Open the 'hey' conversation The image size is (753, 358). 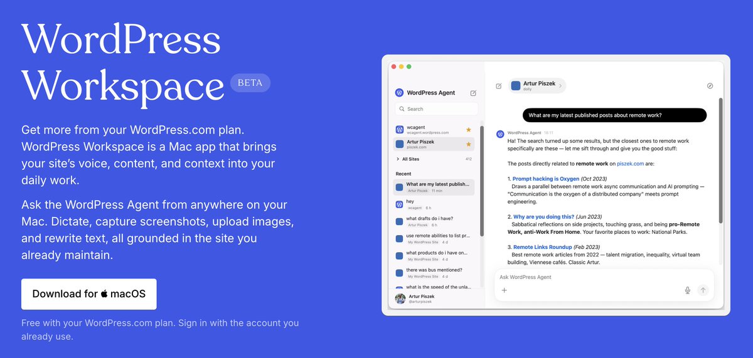click(434, 204)
